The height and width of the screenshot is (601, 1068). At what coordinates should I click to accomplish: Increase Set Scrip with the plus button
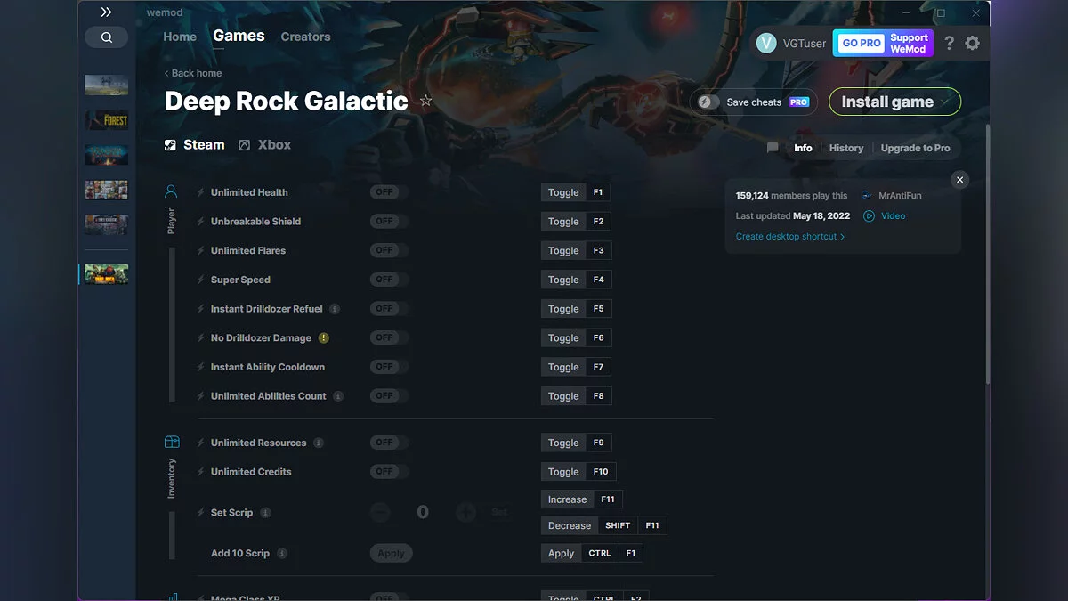click(x=465, y=512)
